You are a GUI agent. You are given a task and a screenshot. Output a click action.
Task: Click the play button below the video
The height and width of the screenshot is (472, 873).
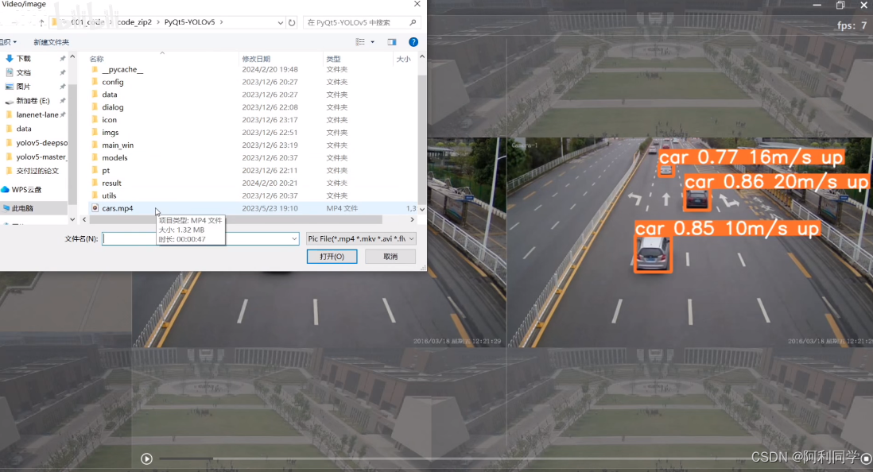tap(146, 458)
